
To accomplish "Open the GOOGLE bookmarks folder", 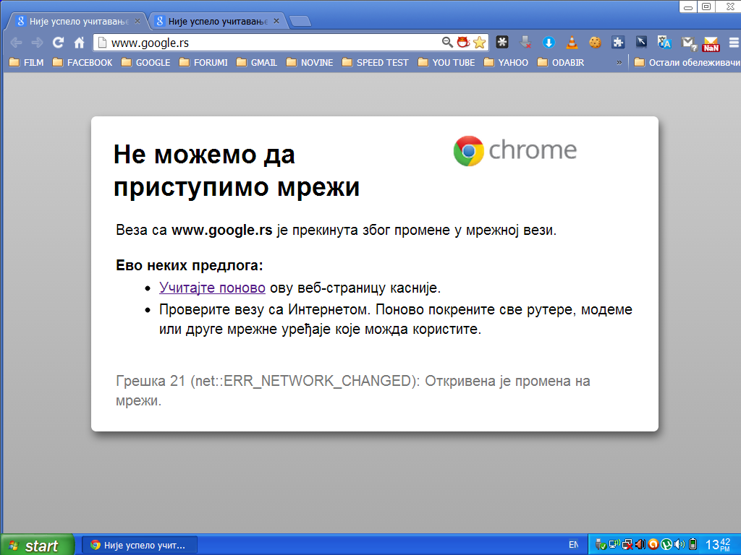I will point(145,62).
